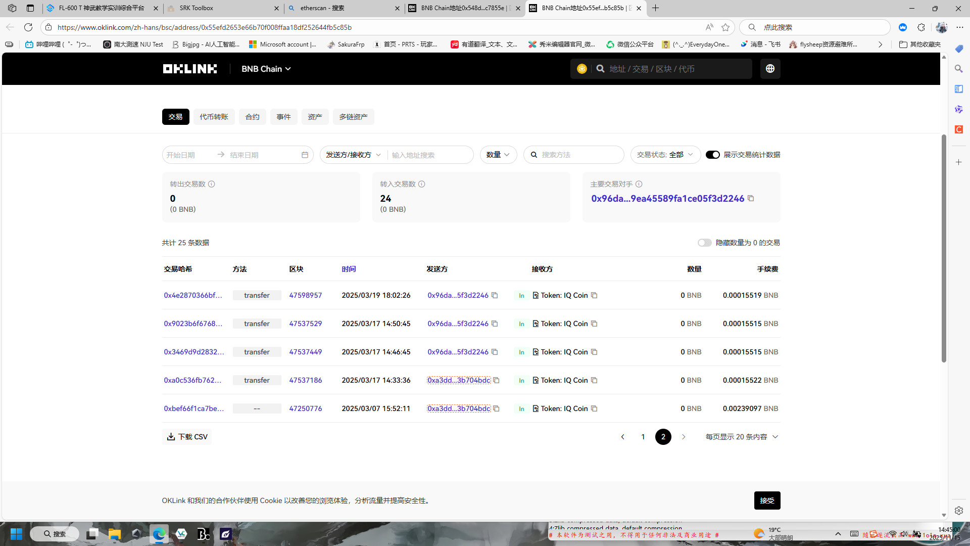Image resolution: width=970 pixels, height=546 pixels.
Task: Click the BNB coin icon in search bar
Action: pos(582,69)
